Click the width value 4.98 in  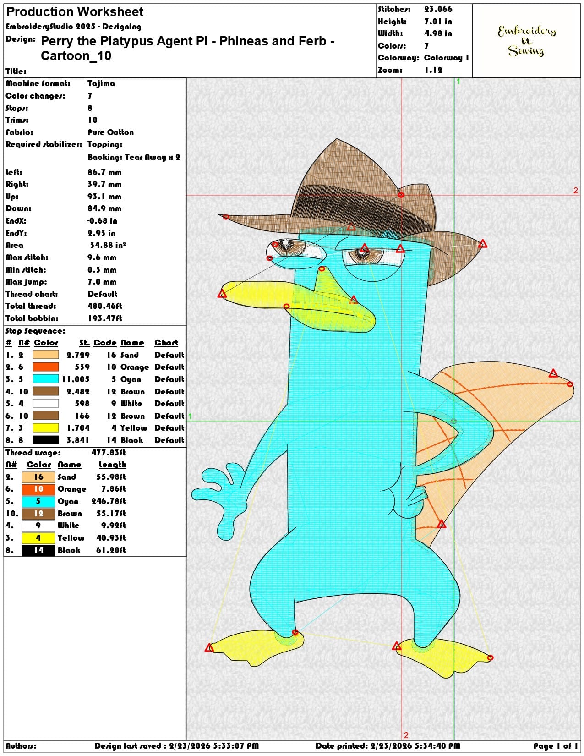[x=438, y=33]
